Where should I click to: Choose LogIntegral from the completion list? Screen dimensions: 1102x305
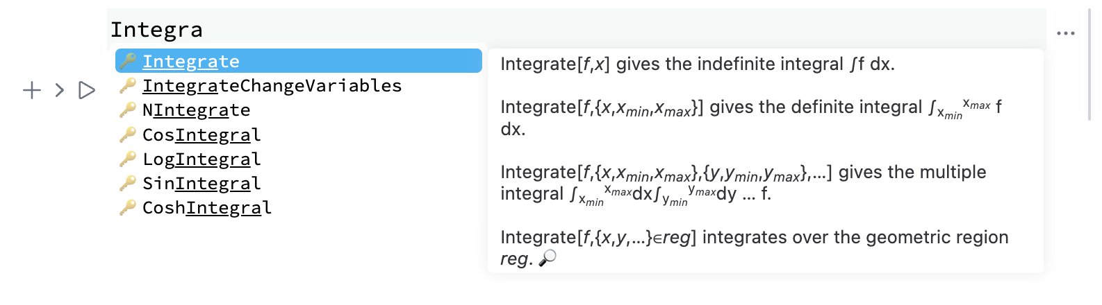click(202, 159)
